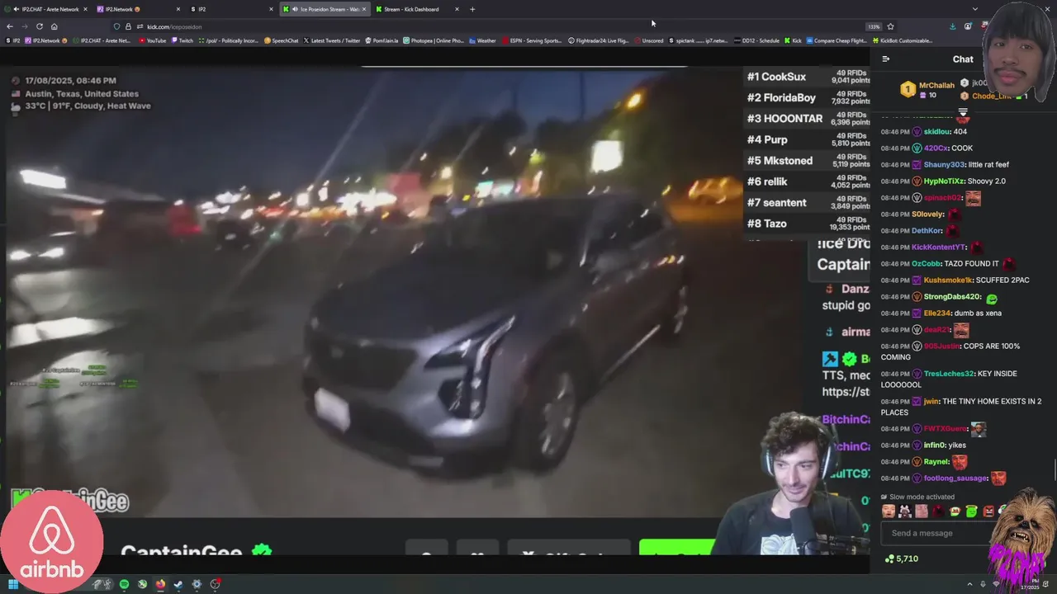Viewport: 1057px width, 594px height.
Task: Open the Latest Tweets / Twitter bookmark
Action: [x=332, y=40]
